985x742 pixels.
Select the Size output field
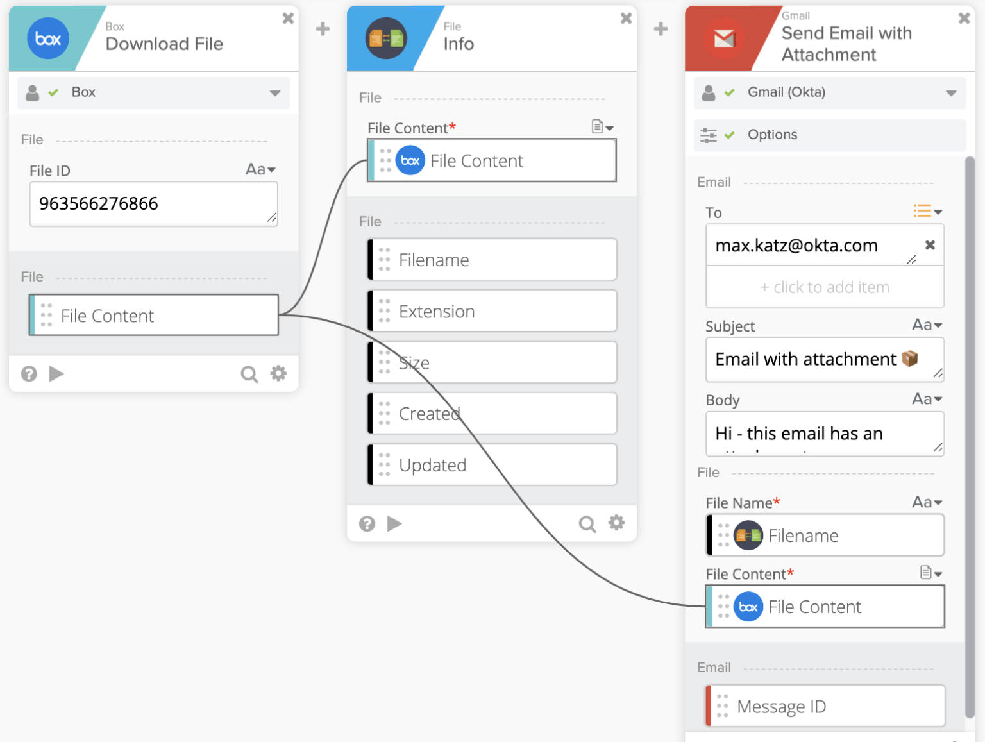coord(492,362)
